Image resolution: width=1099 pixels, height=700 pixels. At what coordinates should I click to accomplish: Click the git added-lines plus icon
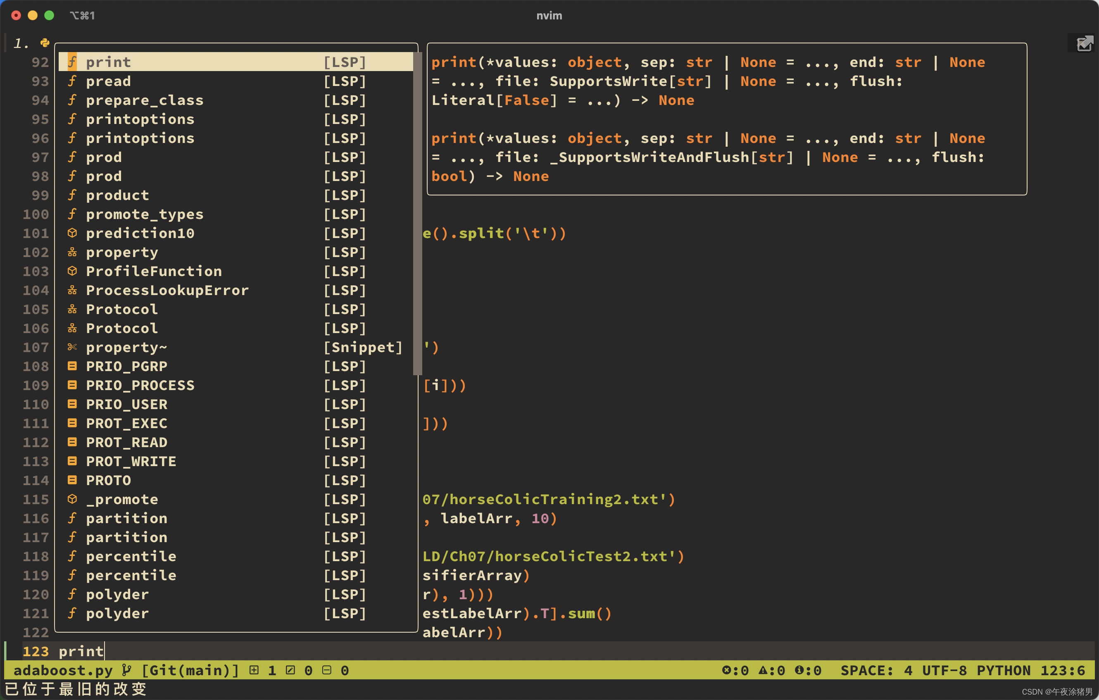point(254,670)
